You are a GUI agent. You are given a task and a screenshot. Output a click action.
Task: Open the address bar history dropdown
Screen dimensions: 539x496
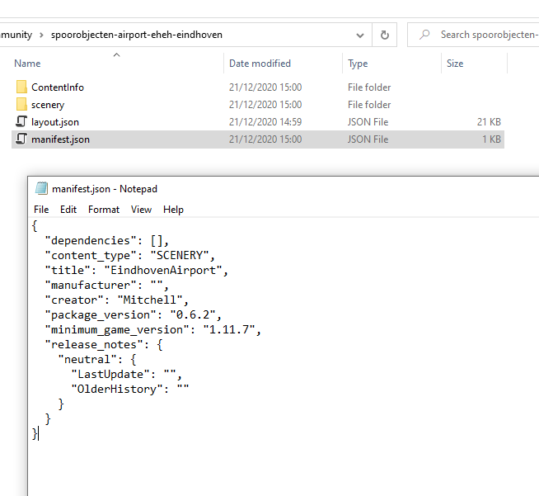[360, 35]
